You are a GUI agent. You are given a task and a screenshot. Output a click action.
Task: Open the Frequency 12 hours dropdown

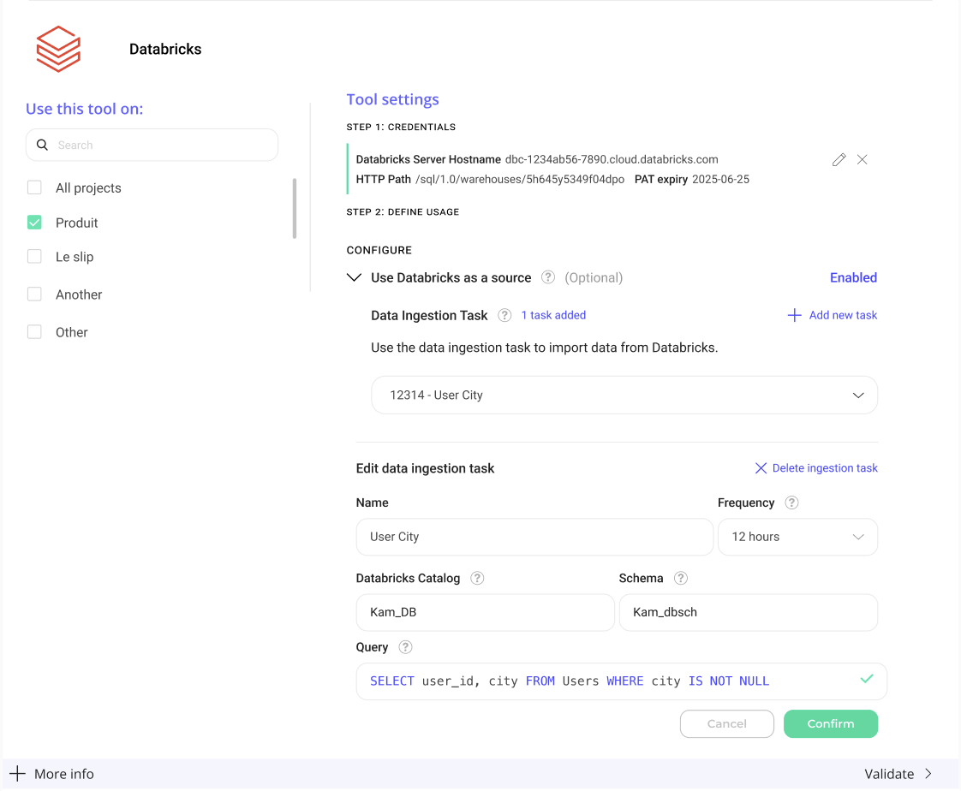[797, 537]
